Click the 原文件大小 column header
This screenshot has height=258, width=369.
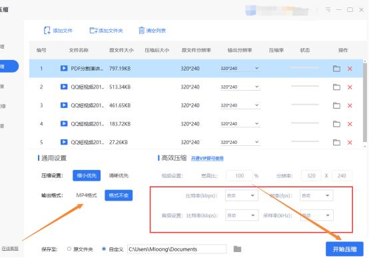pyautogui.click(x=121, y=50)
